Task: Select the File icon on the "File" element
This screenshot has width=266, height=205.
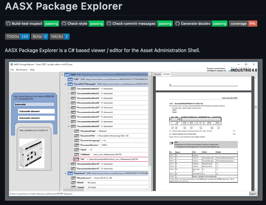Action: [x=76, y=159]
